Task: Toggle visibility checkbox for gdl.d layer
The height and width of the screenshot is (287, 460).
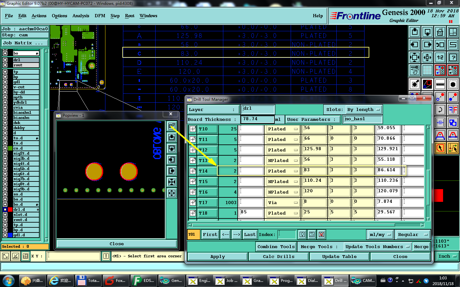Action: 5,235
